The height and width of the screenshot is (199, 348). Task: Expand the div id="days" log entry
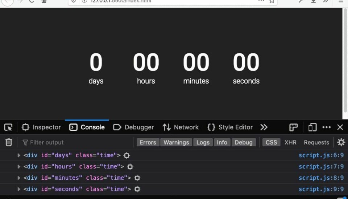tap(19, 155)
